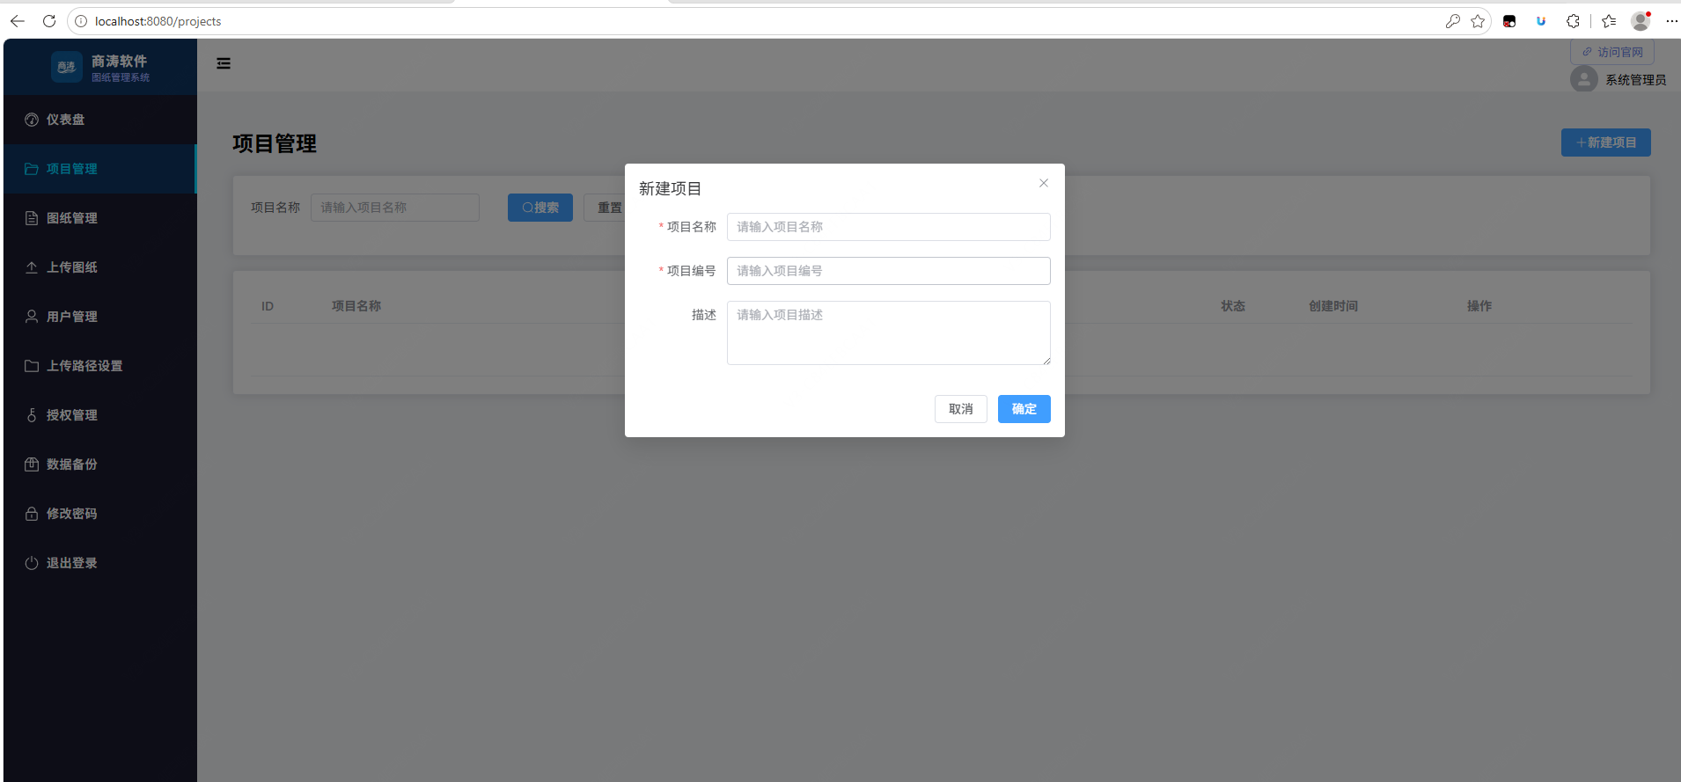Click the 搜索 button

coord(540,208)
